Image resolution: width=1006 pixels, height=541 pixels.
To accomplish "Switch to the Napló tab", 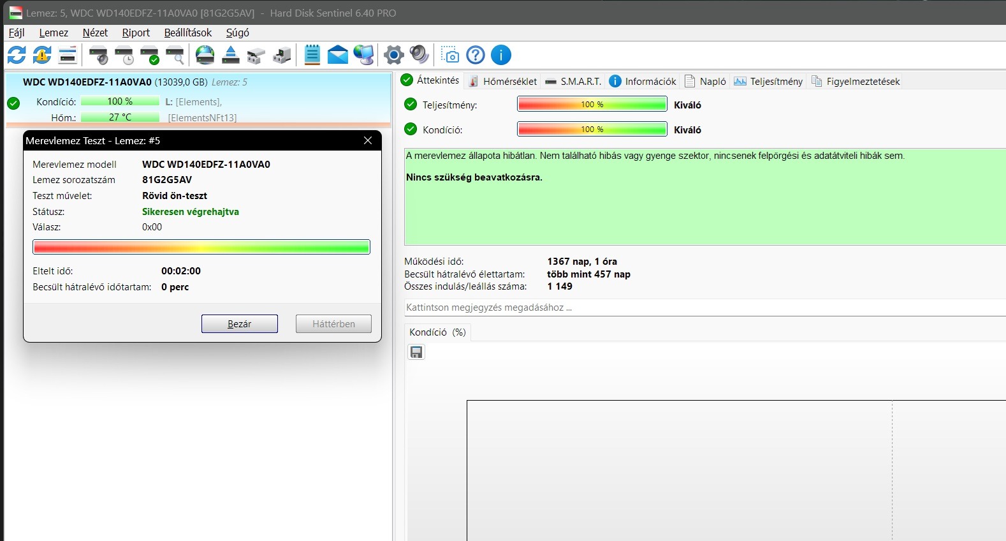I will click(x=705, y=81).
